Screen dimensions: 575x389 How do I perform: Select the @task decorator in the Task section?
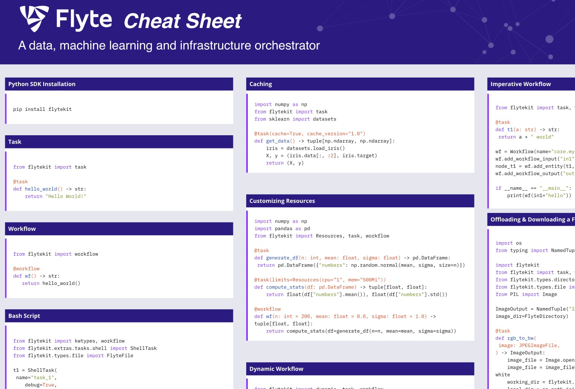coord(20,181)
